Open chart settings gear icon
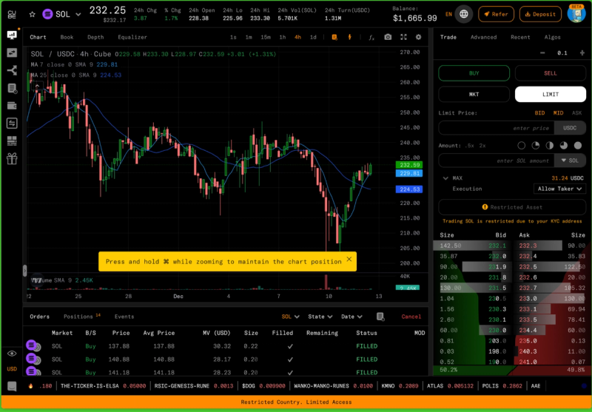The image size is (592, 412). 418,37
